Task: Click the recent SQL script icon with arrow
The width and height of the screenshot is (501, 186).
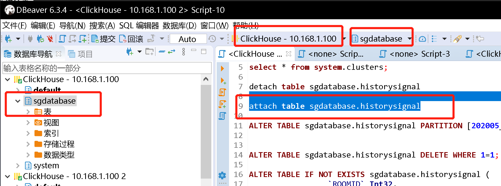Action: (x=73, y=39)
